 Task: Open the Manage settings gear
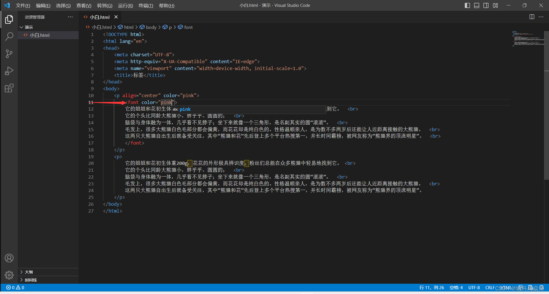(9, 275)
